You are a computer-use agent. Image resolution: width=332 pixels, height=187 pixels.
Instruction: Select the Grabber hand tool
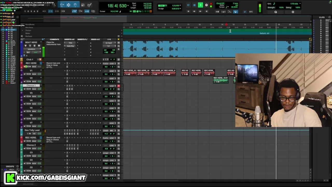(75, 5)
